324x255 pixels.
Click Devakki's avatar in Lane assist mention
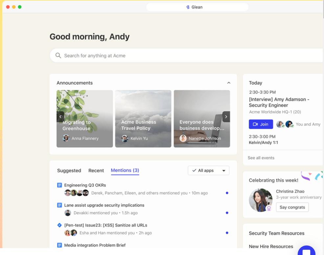coord(68,213)
